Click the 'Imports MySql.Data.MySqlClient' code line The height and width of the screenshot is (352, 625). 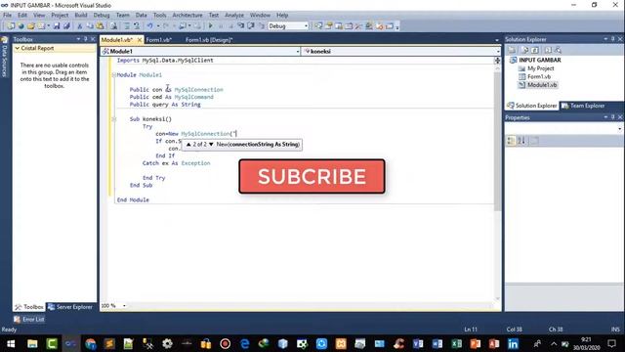(x=165, y=61)
